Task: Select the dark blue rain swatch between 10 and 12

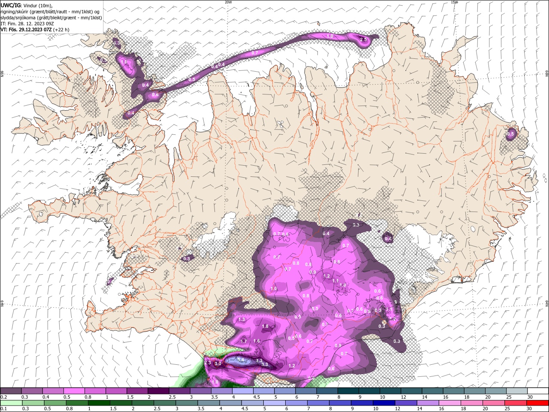Action: coord(383,403)
